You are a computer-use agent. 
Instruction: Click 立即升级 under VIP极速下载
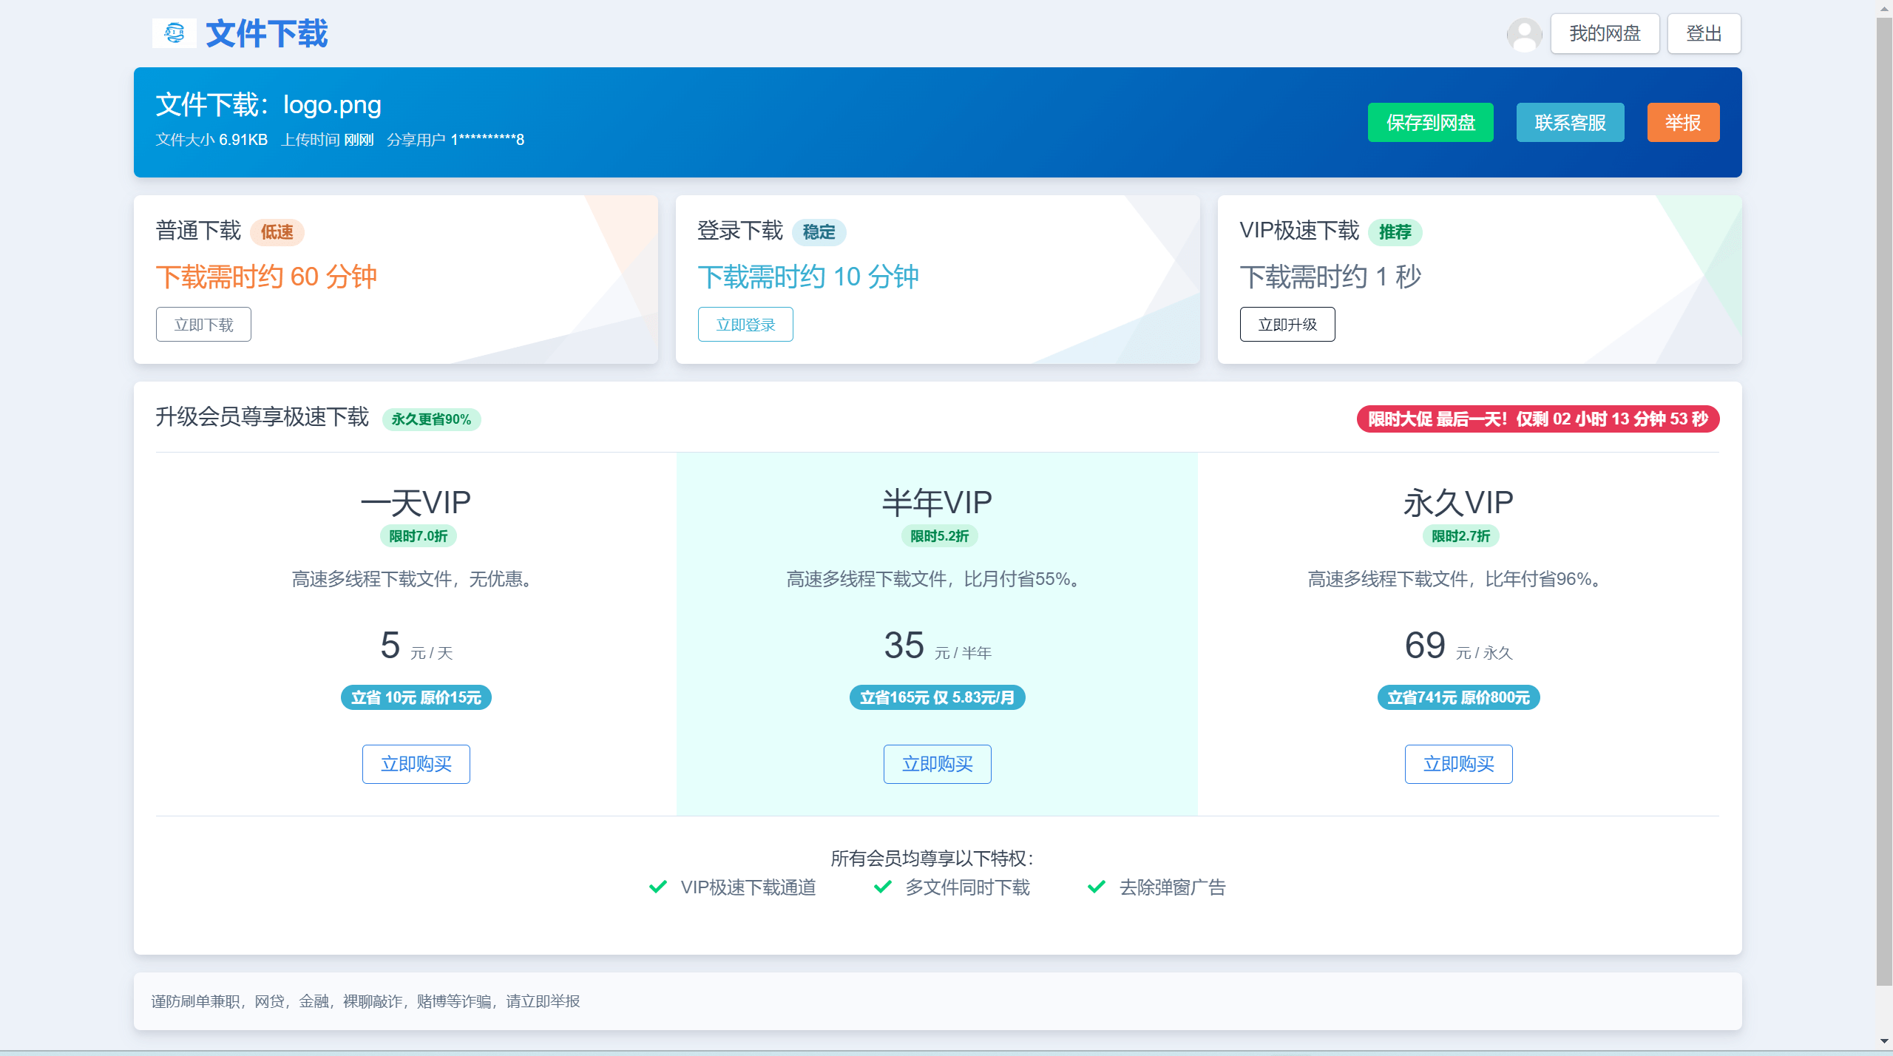point(1287,324)
